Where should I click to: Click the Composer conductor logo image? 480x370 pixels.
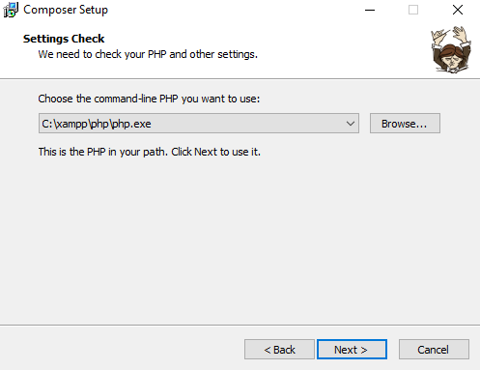click(451, 49)
